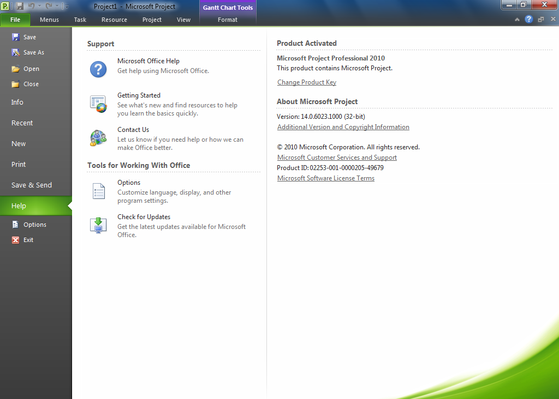
Task: Show the Recent projects page
Action: point(22,123)
